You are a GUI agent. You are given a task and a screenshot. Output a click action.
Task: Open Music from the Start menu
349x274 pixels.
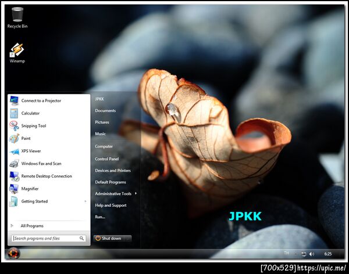(100, 134)
